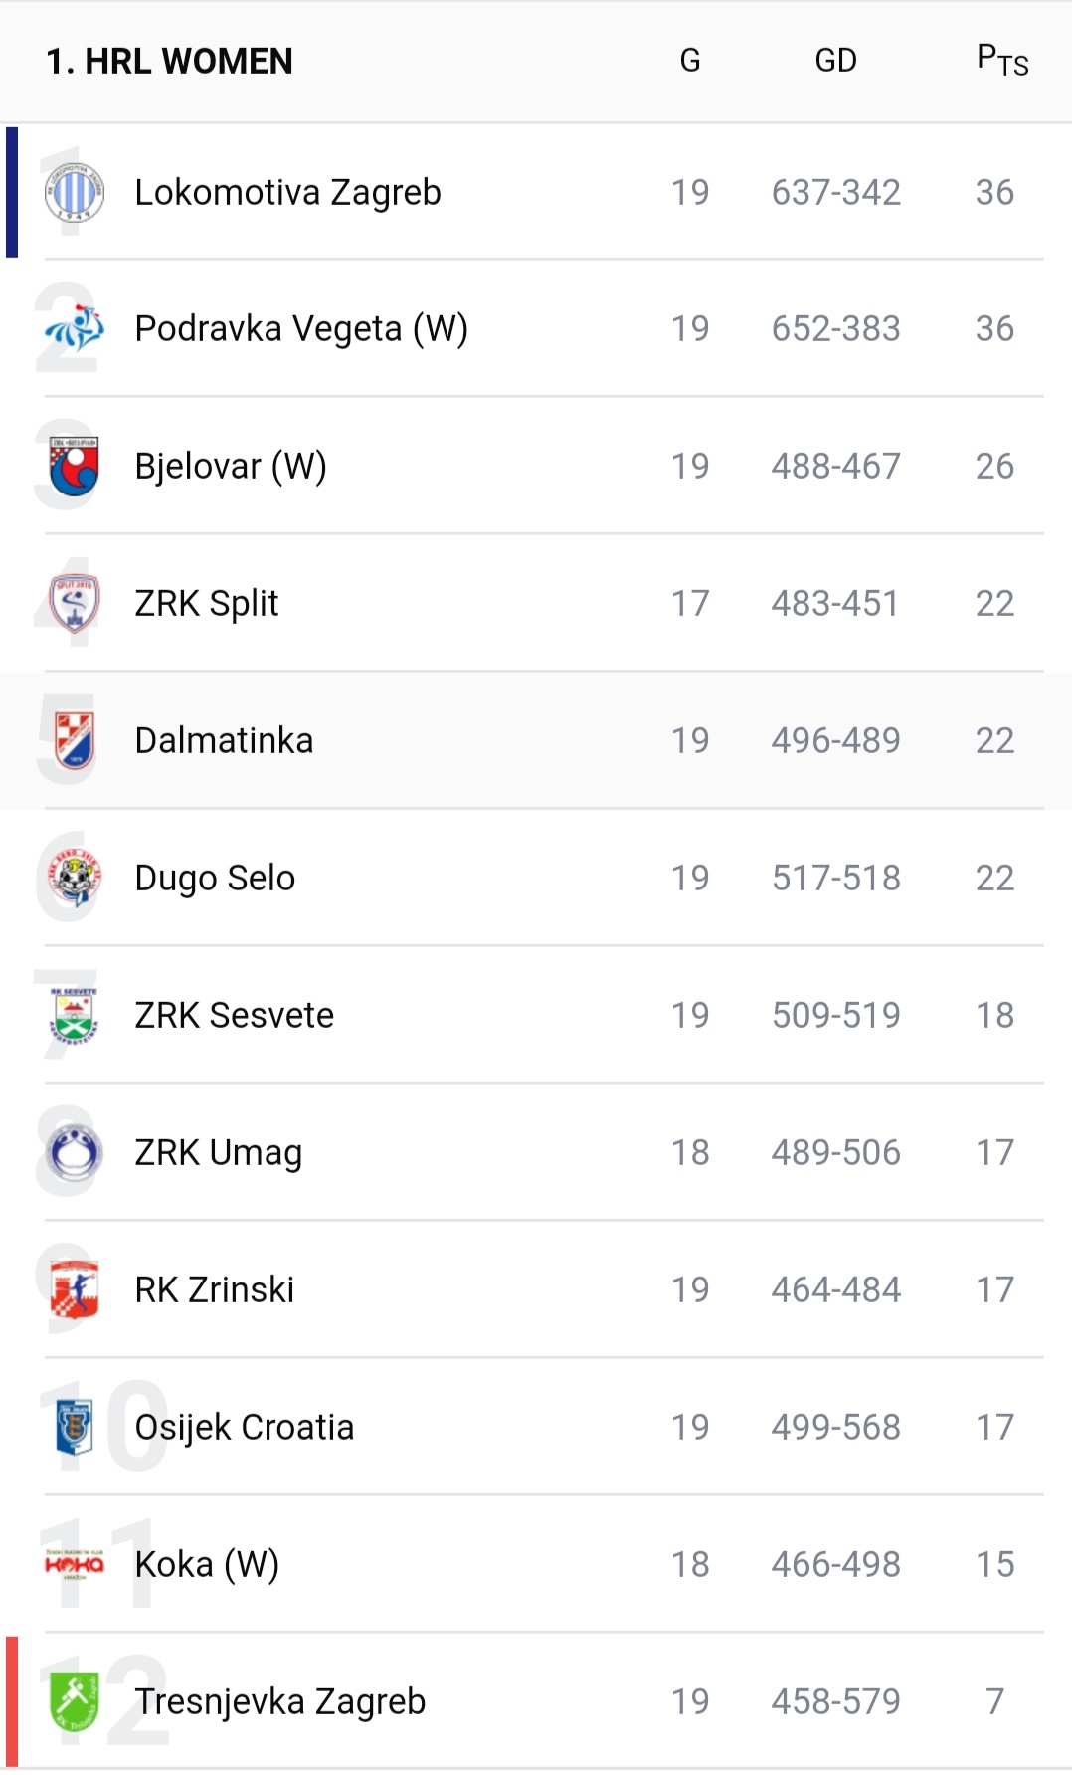This screenshot has width=1072, height=1775.
Task: Click the G games column header
Action: (690, 61)
